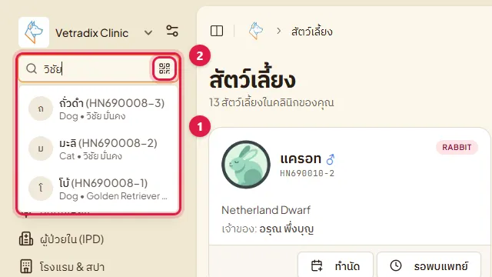Image resolution: width=492 pixels, height=277 pixels.
Task: Click the ทำนัด appointment button
Action: coord(335,265)
